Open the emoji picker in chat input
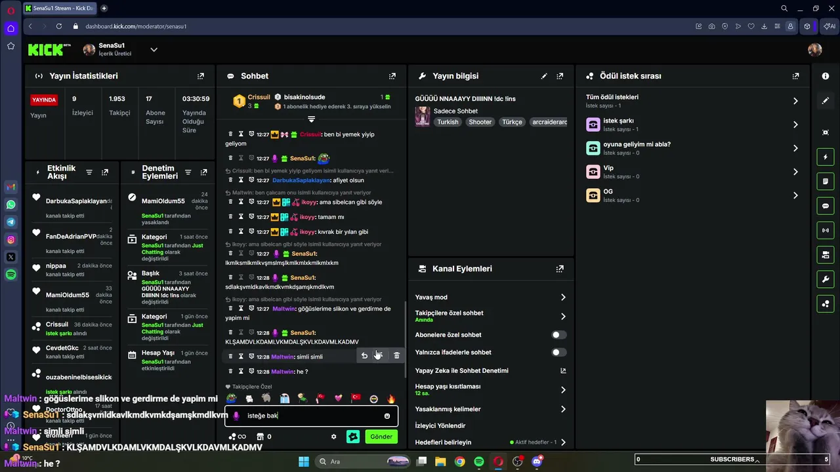840x472 pixels. point(387,416)
